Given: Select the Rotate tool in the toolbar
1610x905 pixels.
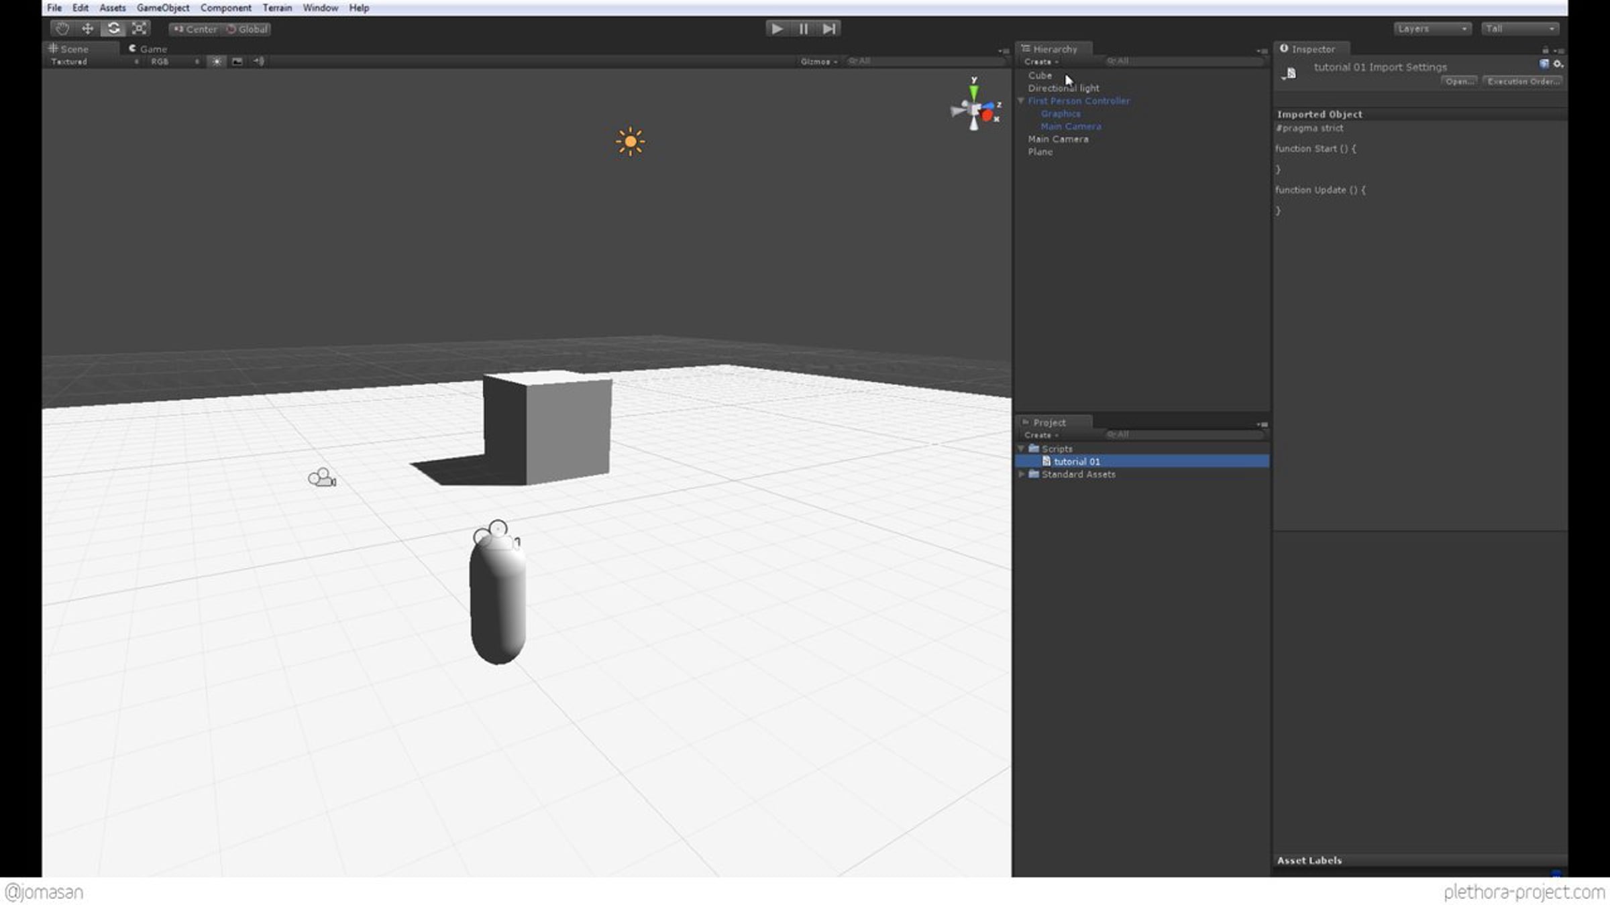Looking at the screenshot, I should click(x=113, y=28).
